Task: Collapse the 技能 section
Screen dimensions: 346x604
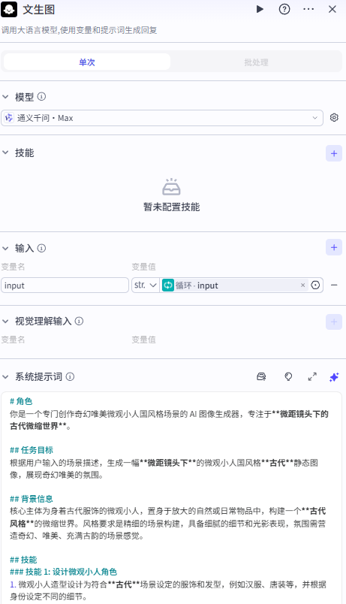Action: click(5, 153)
